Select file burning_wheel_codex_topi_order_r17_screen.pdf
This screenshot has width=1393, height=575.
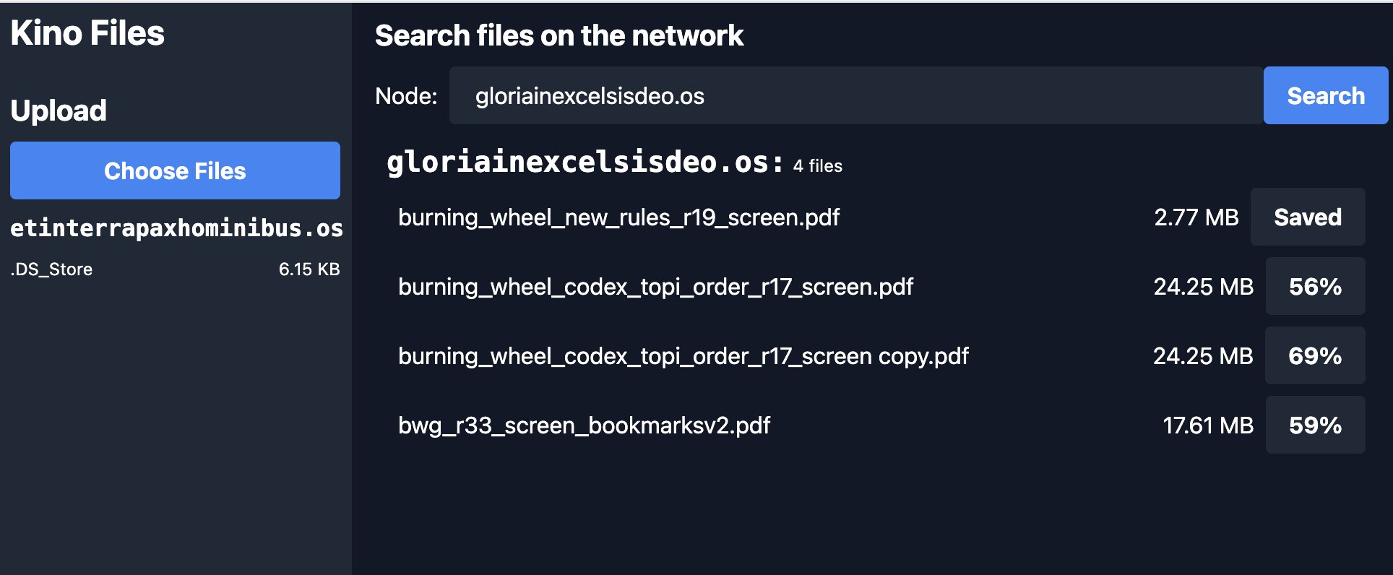[655, 287]
